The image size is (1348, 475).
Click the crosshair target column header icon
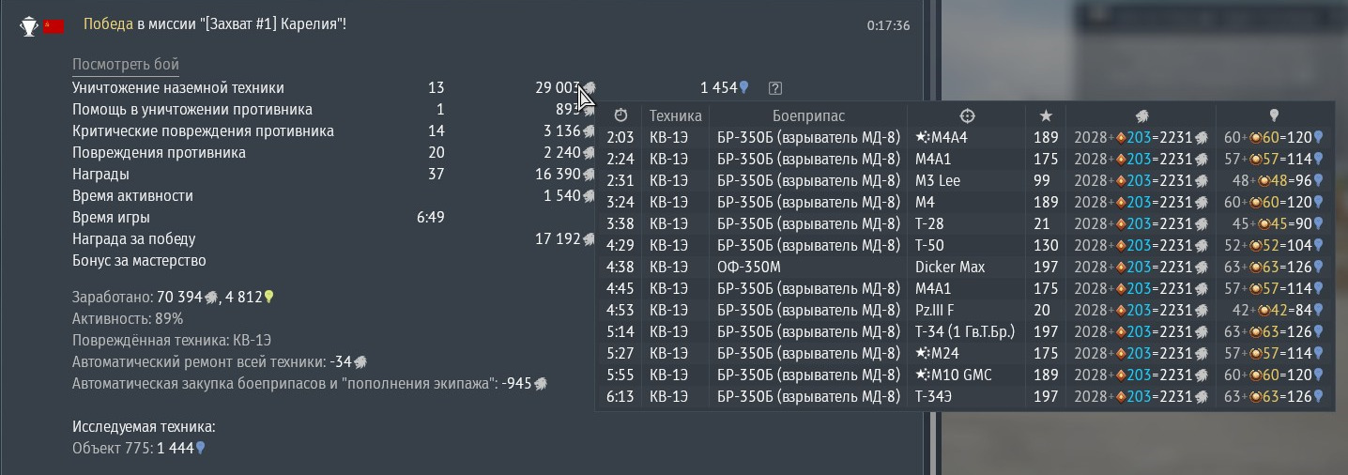(967, 115)
